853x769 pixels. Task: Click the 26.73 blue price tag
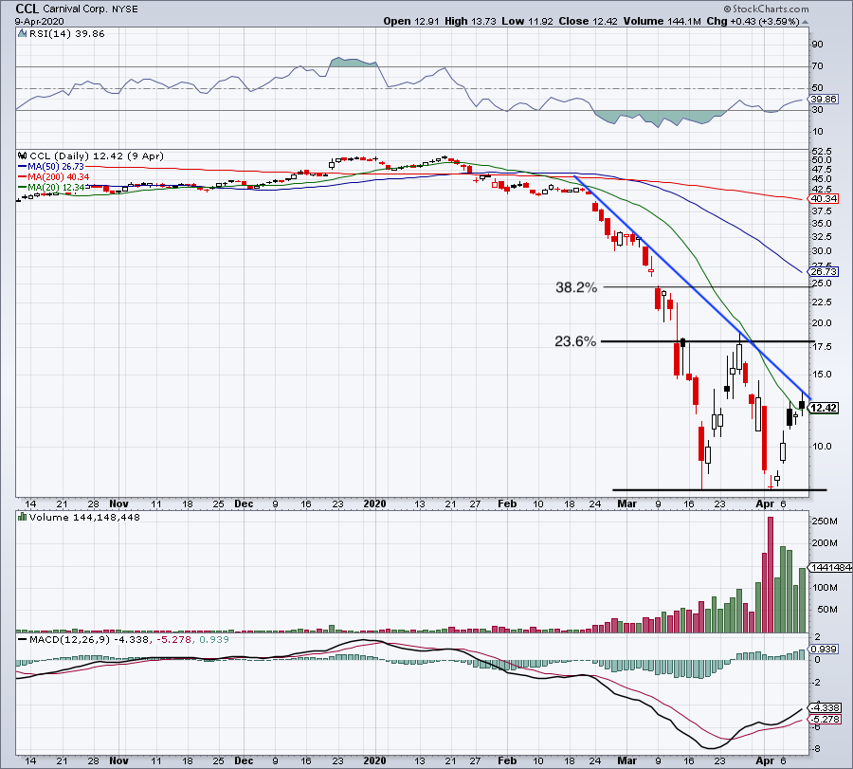click(x=824, y=271)
